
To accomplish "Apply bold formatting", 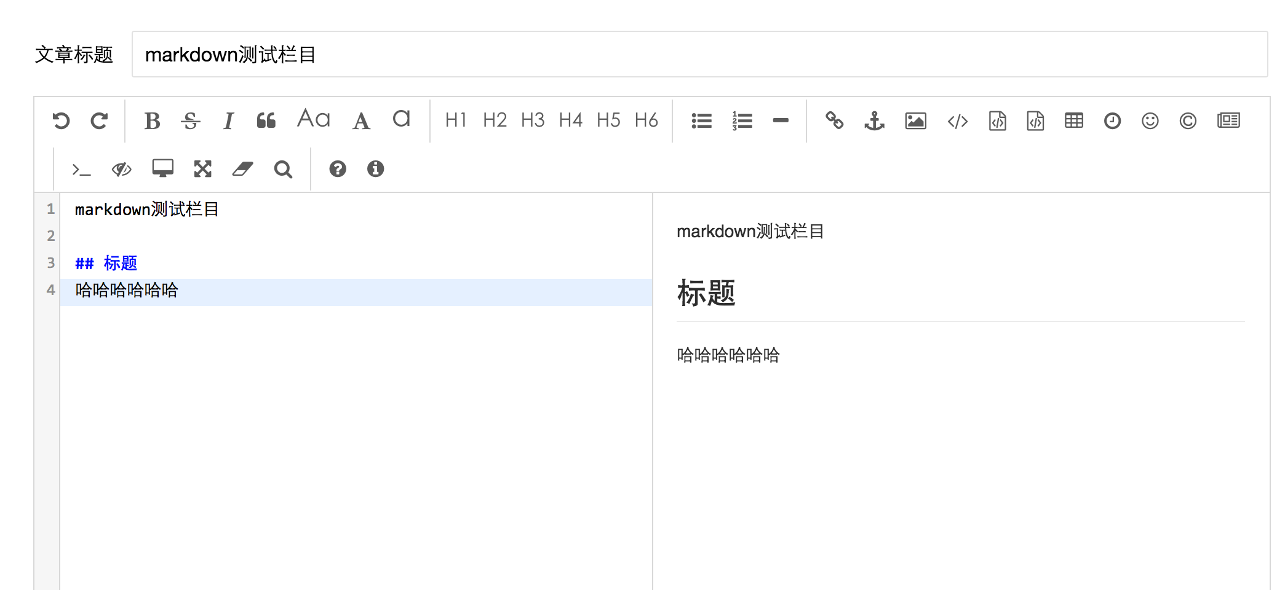I will (x=152, y=120).
